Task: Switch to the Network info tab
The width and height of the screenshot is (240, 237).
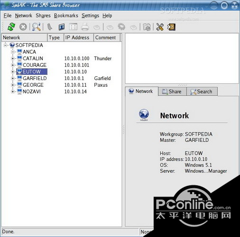Action: 141,91
